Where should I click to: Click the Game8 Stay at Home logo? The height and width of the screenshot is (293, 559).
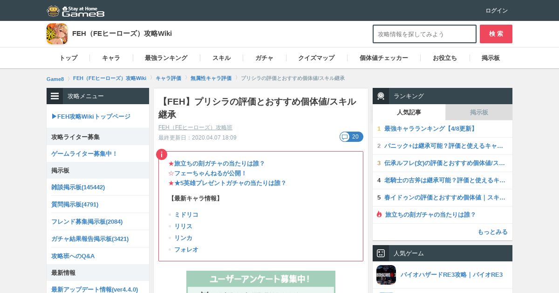pos(76,11)
